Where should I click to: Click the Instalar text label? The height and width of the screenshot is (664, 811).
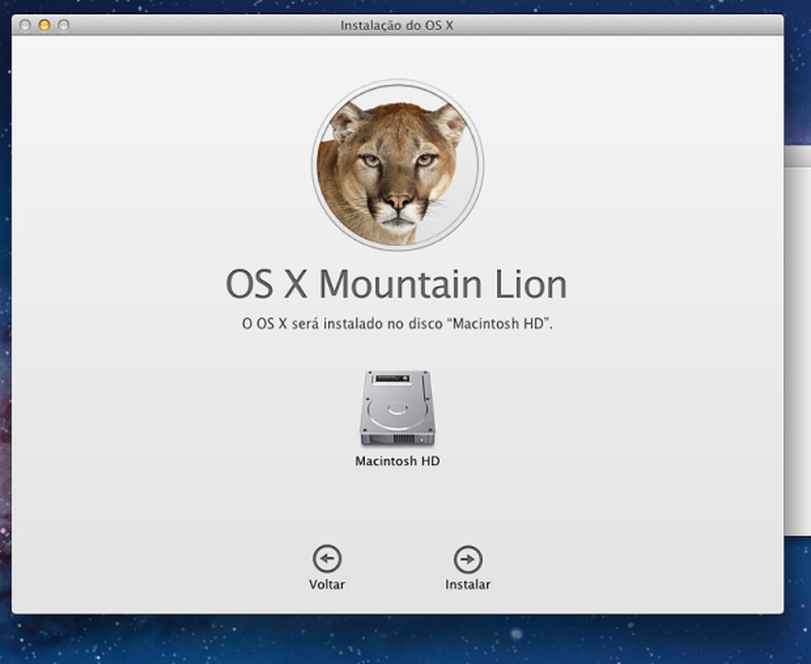coord(467,584)
